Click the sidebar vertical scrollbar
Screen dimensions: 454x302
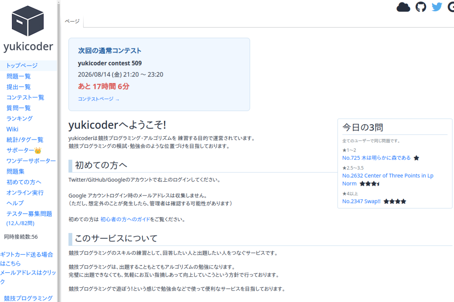(59, 151)
